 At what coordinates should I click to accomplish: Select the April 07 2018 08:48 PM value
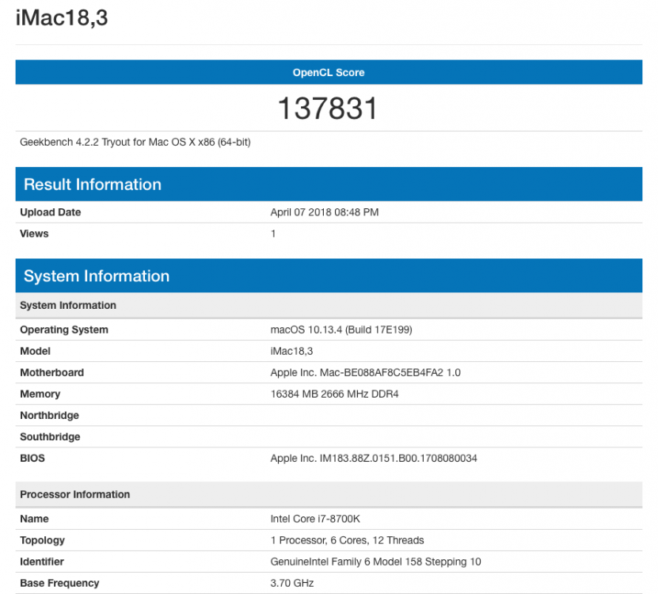pos(325,212)
